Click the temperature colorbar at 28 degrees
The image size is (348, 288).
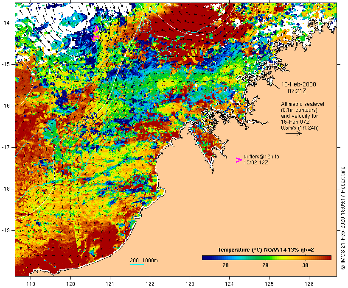click(x=225, y=258)
